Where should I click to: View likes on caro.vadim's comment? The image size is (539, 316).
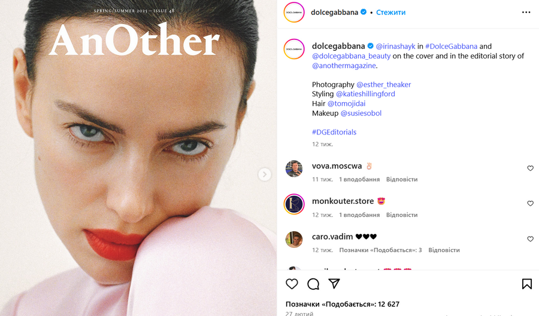click(380, 250)
